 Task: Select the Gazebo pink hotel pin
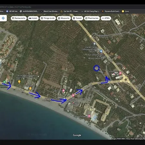coord(89,116)
